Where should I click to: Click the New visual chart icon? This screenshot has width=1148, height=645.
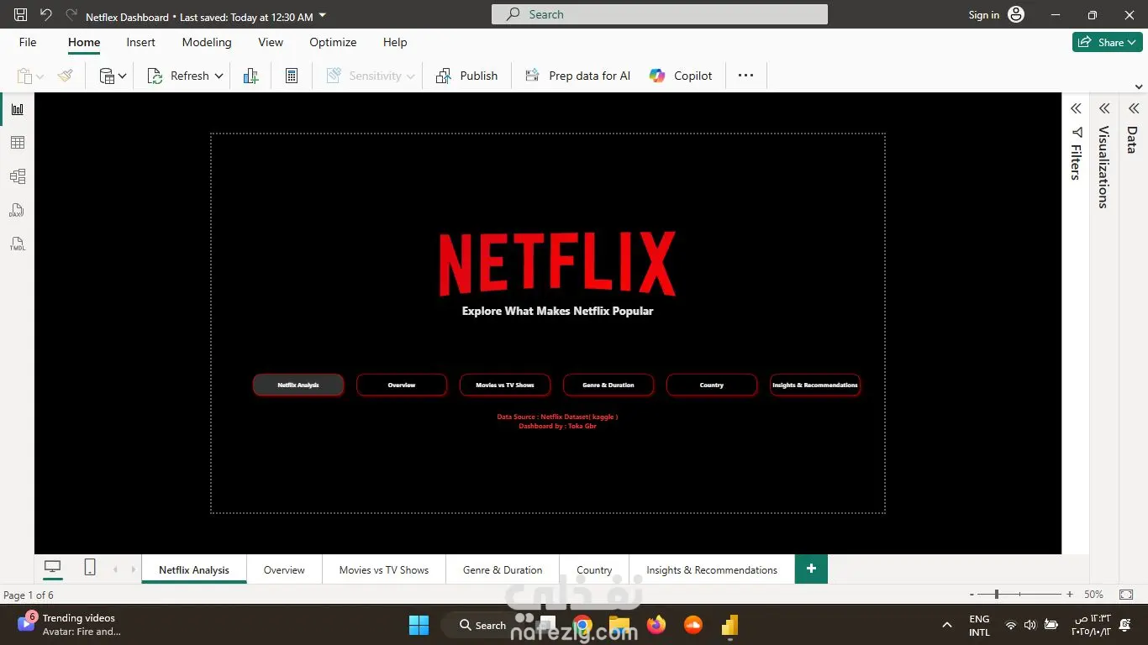[x=250, y=76]
